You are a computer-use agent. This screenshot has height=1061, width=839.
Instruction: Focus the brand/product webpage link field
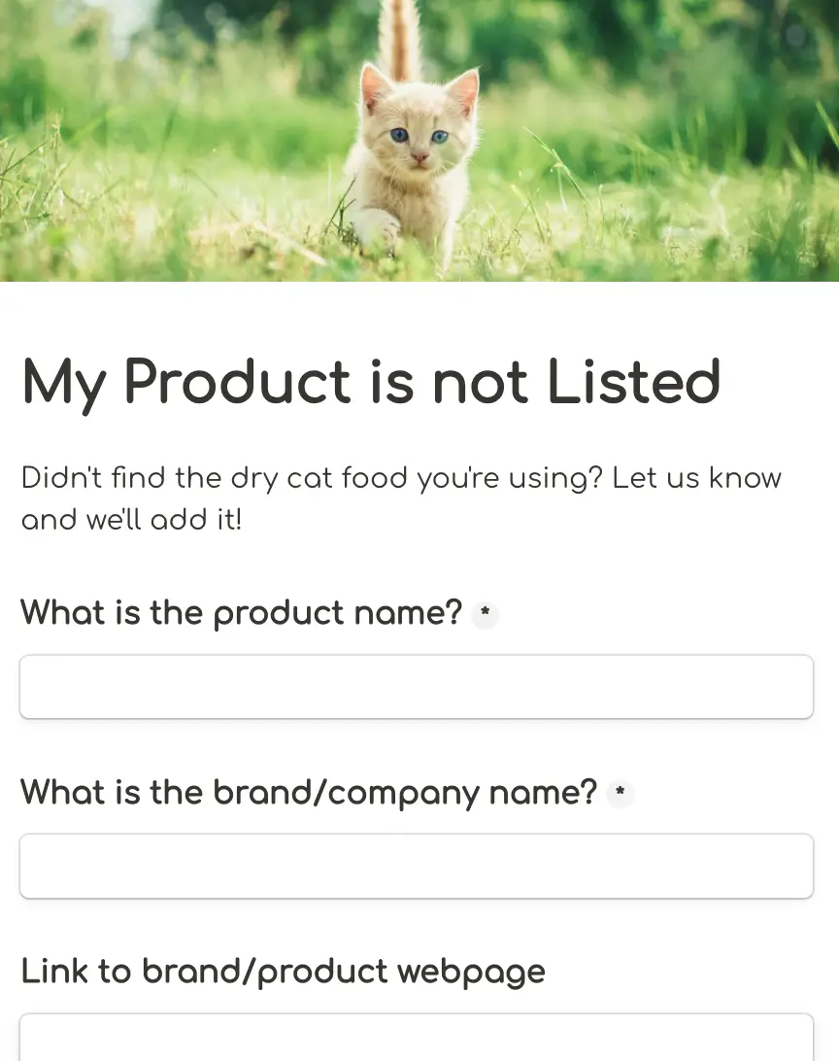coord(417,1038)
